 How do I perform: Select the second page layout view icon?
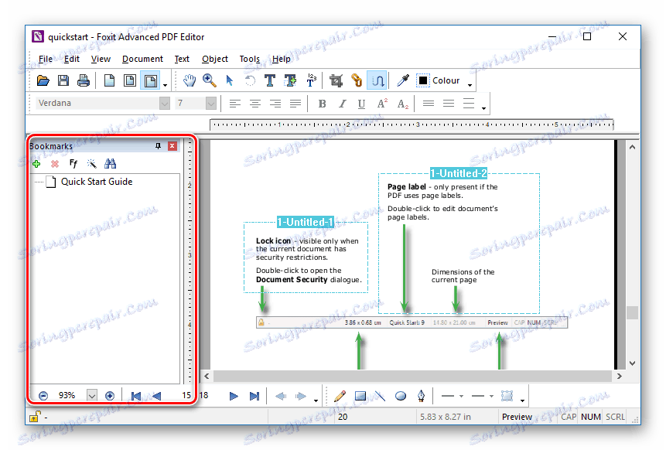click(129, 80)
